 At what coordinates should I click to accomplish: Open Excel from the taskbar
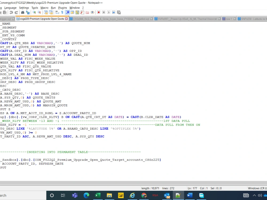click(98, 195)
